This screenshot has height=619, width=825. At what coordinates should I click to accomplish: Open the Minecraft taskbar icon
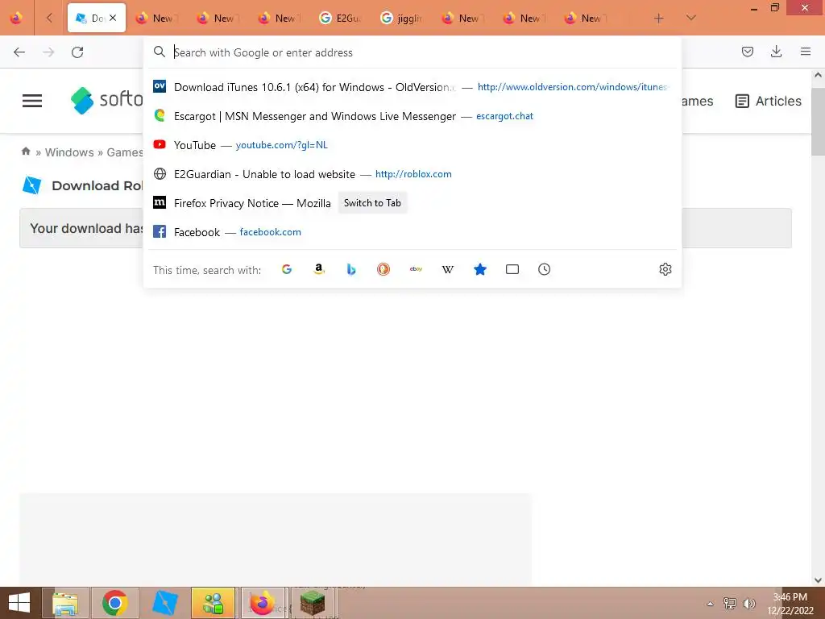pyautogui.click(x=313, y=603)
